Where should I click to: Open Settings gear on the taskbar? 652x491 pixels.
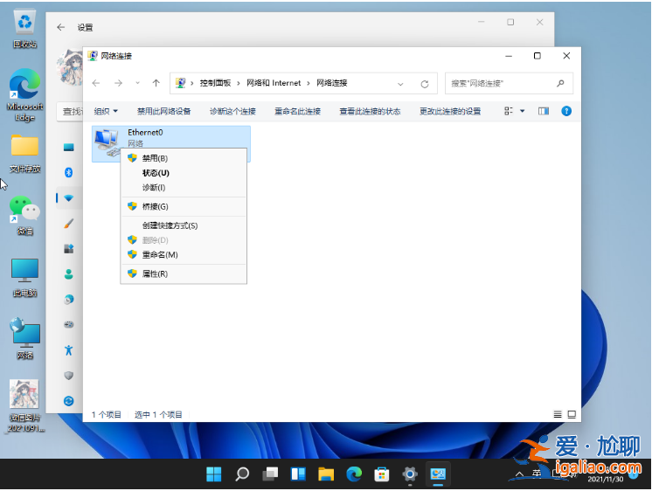click(410, 474)
